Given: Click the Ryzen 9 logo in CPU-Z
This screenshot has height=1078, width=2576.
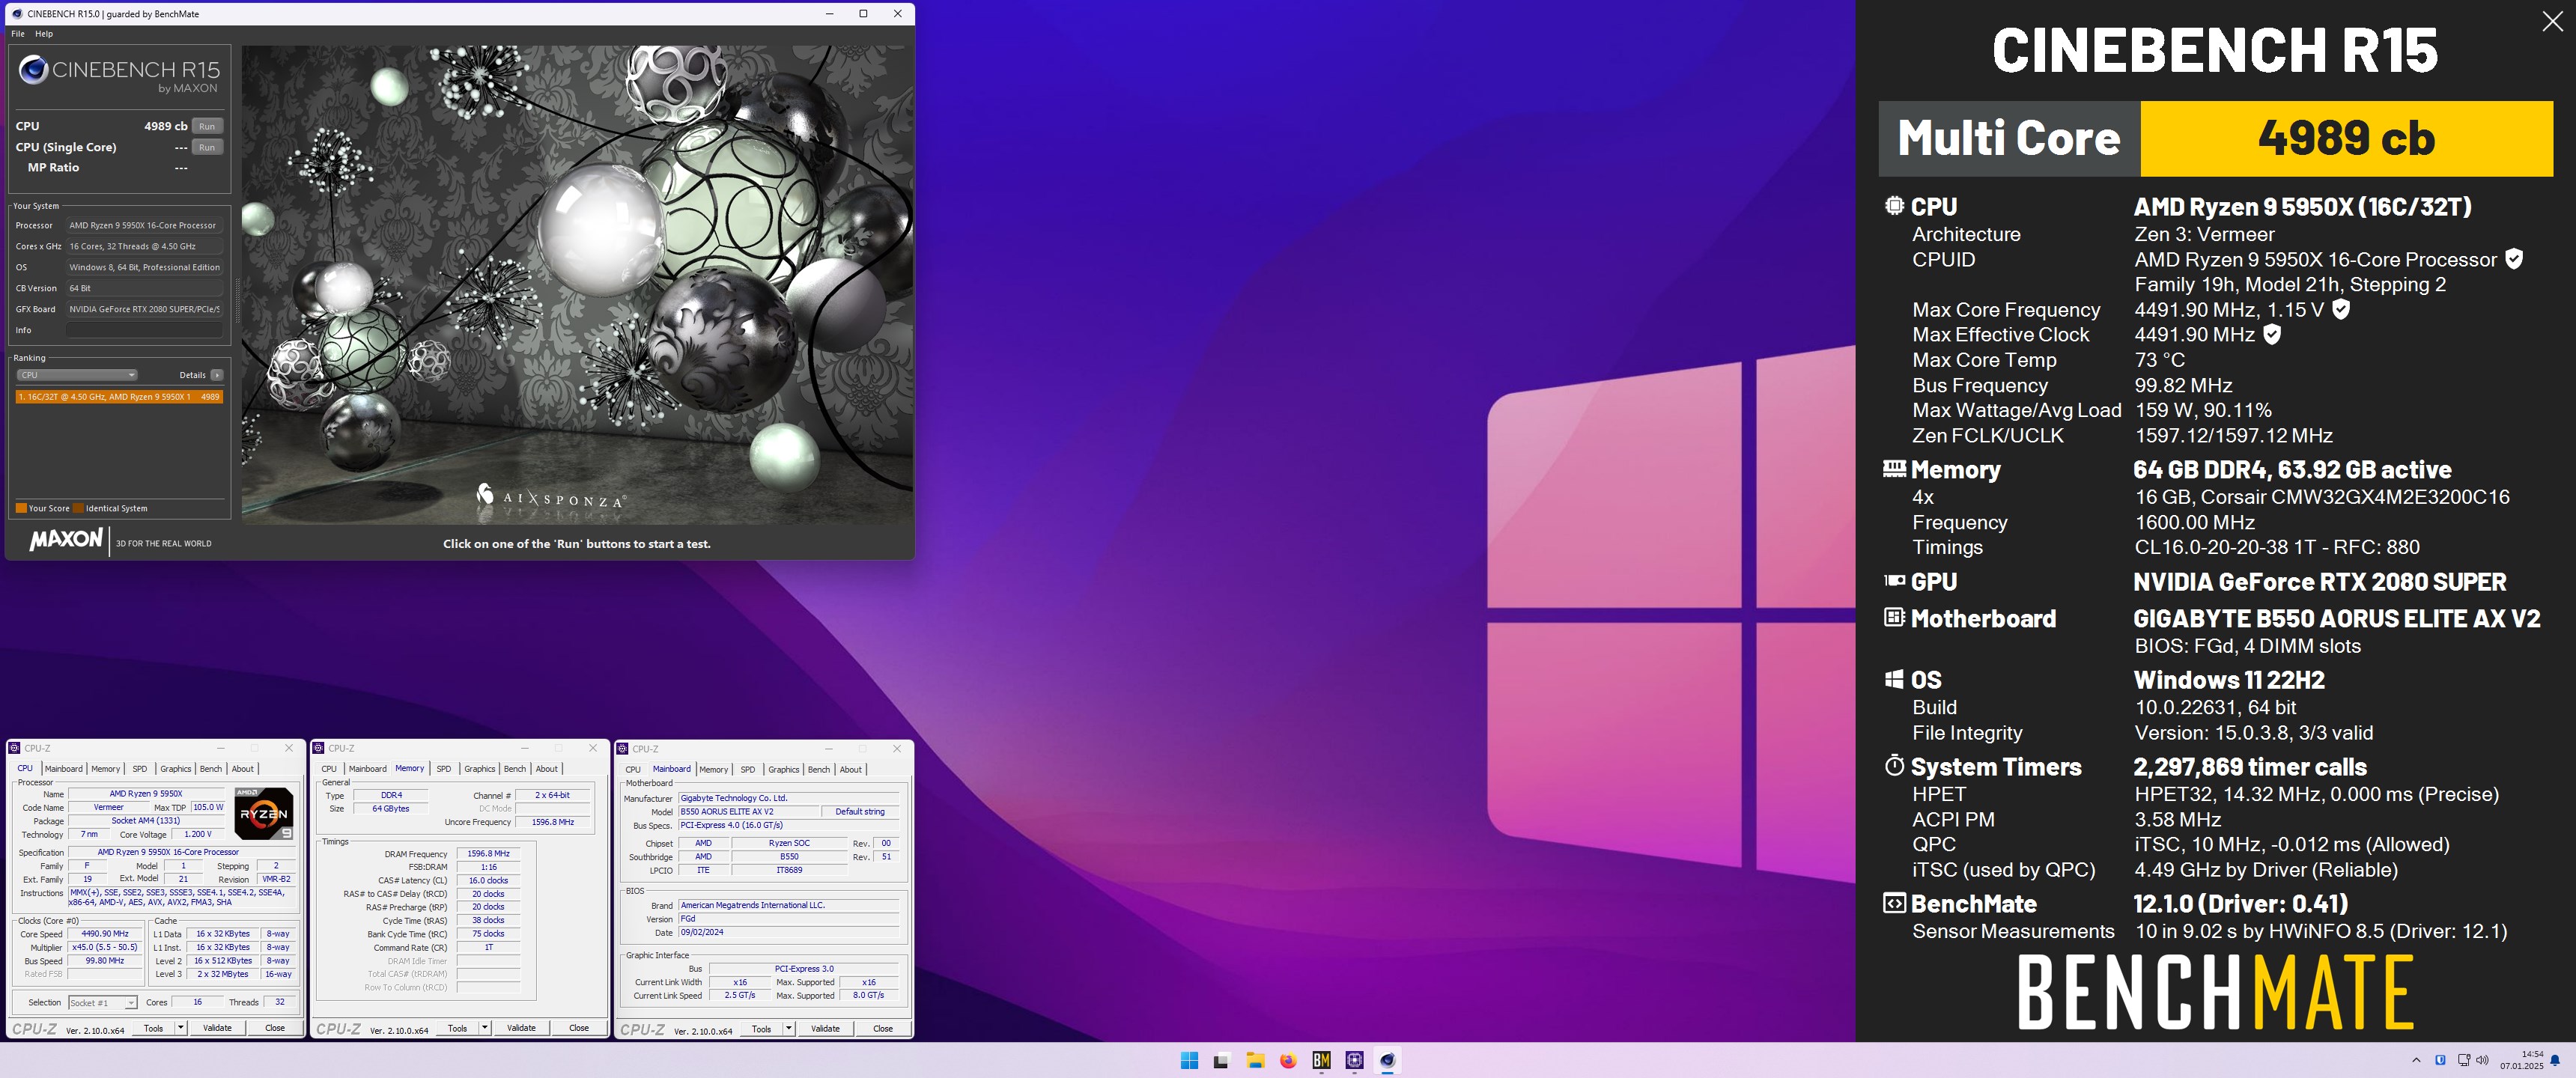Looking at the screenshot, I should tap(264, 813).
